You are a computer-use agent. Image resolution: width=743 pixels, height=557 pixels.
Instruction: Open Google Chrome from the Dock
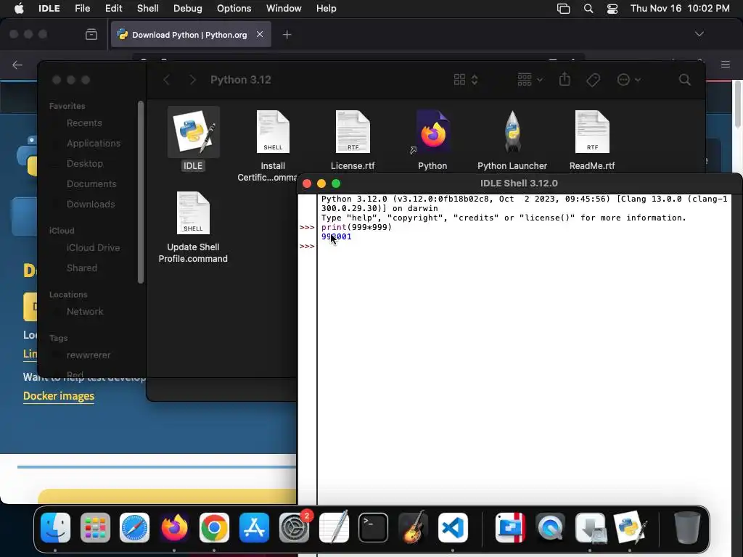pos(214,528)
